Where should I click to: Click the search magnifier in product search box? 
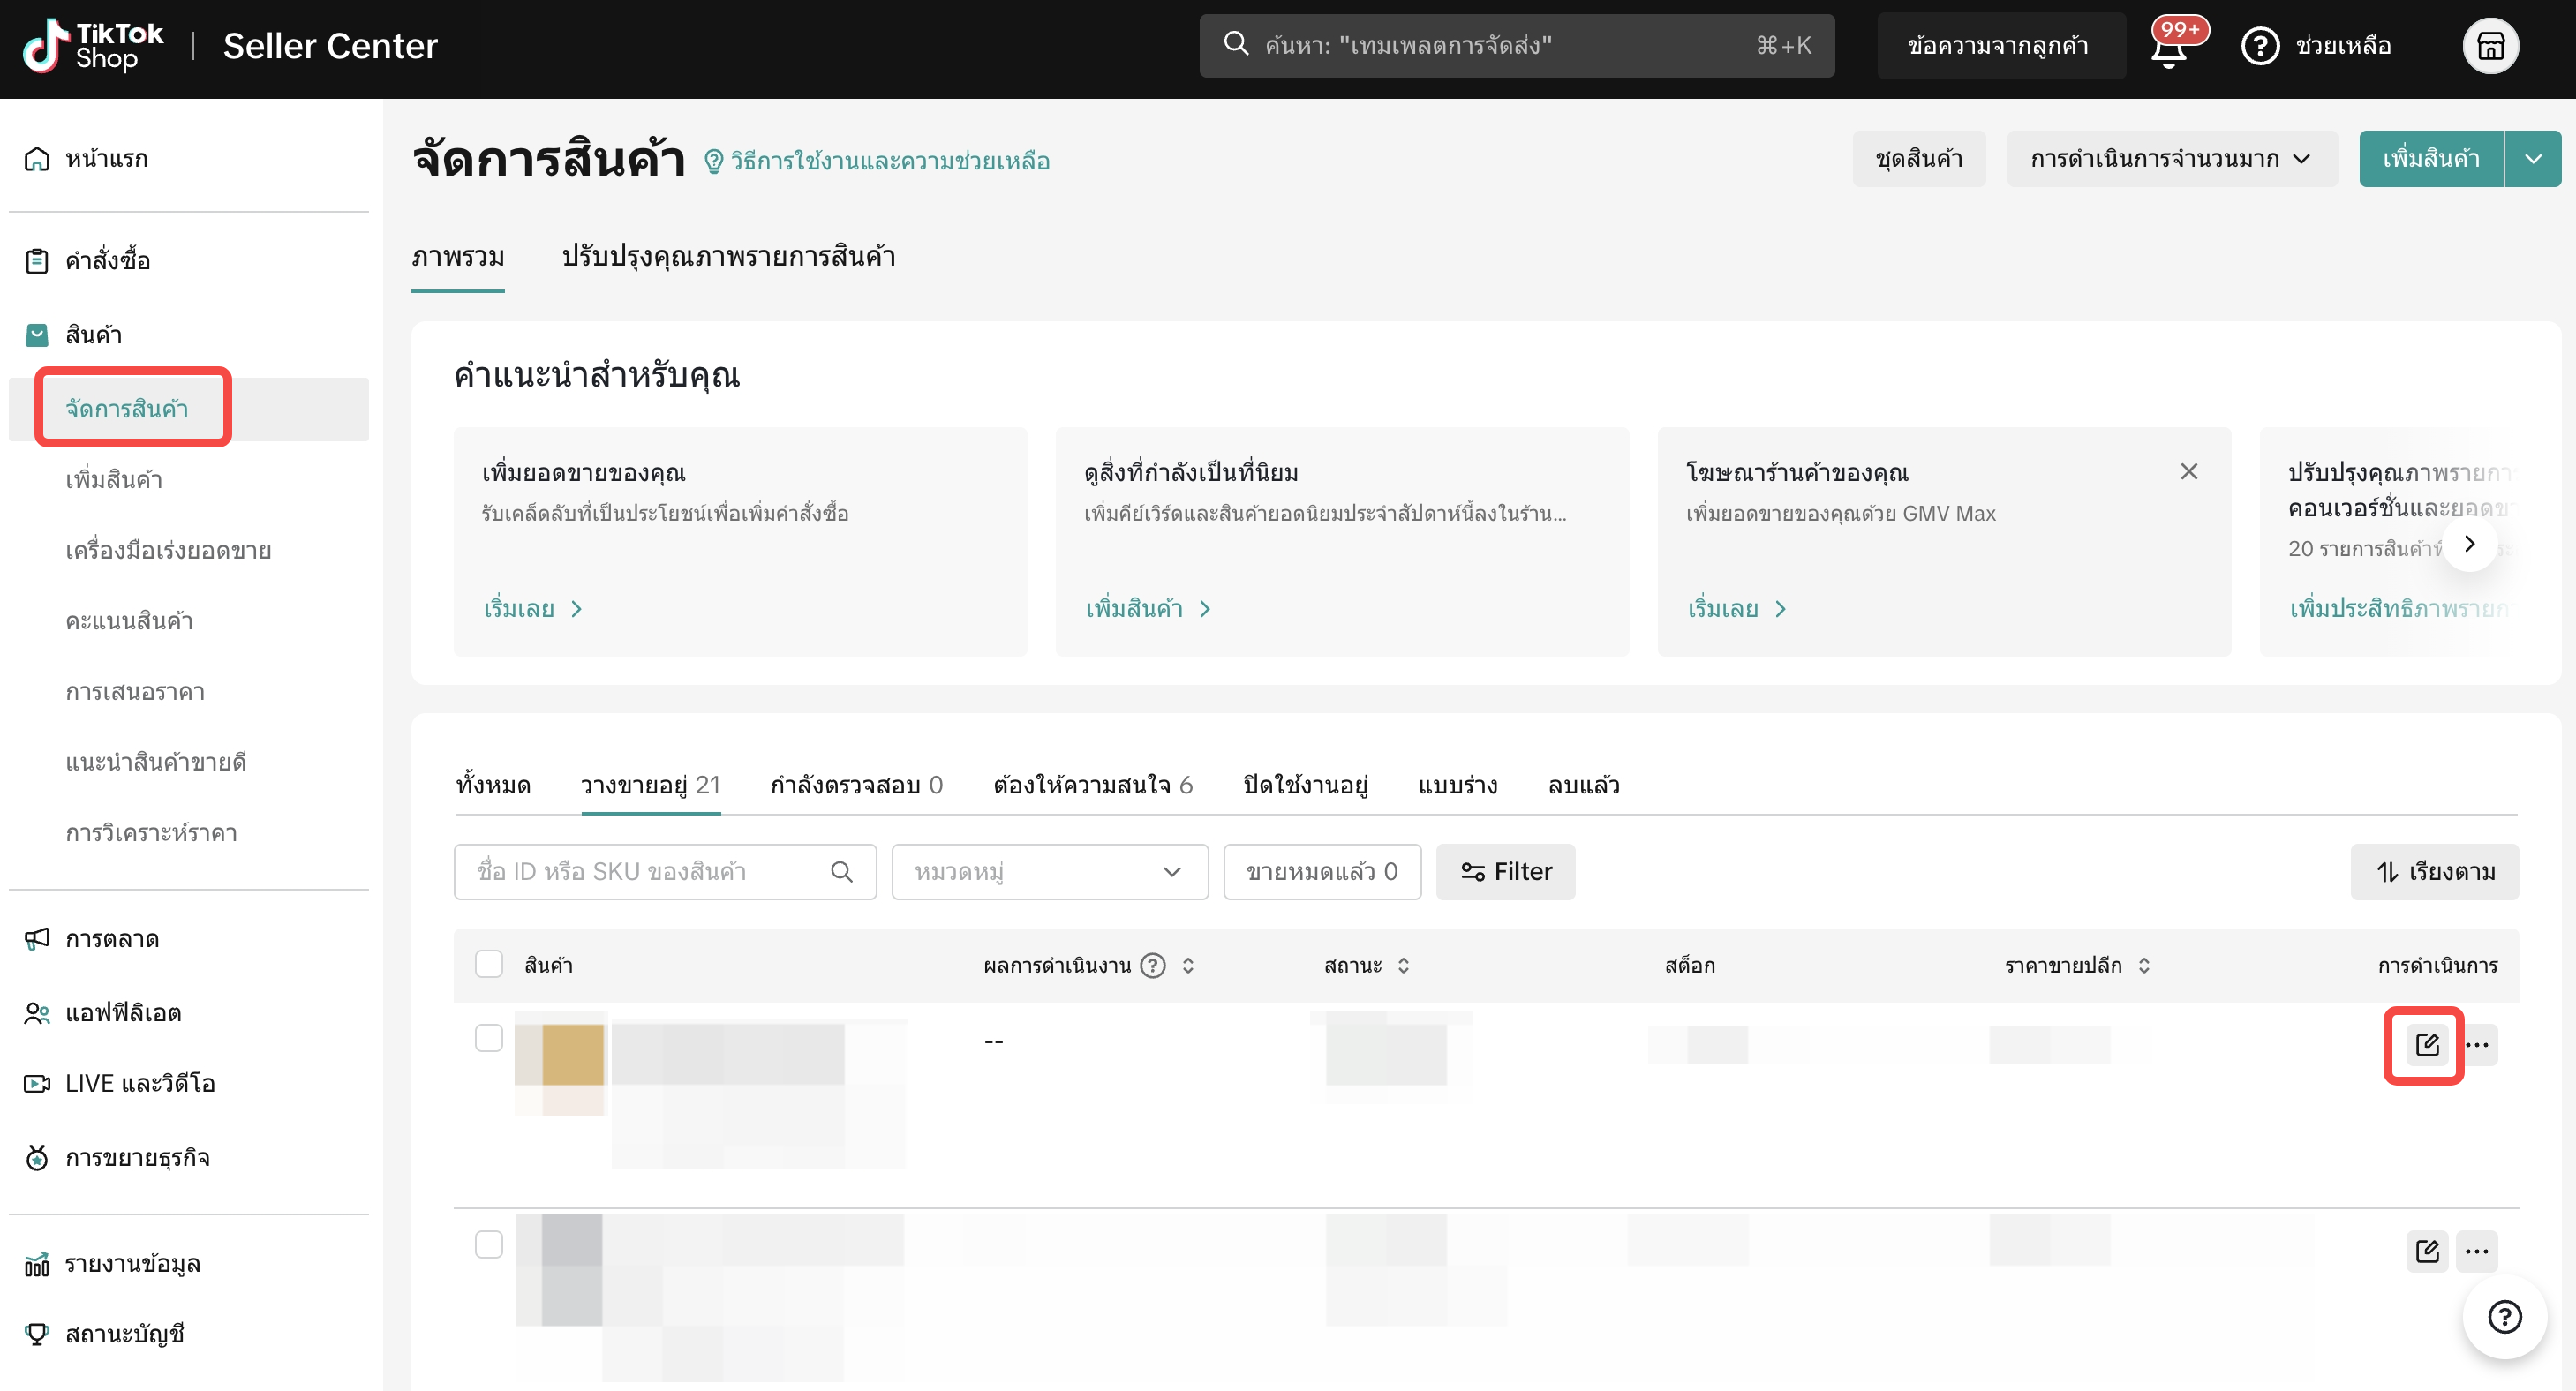[841, 872]
